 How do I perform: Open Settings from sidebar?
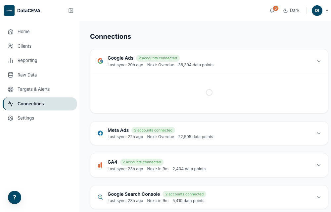(40, 118)
